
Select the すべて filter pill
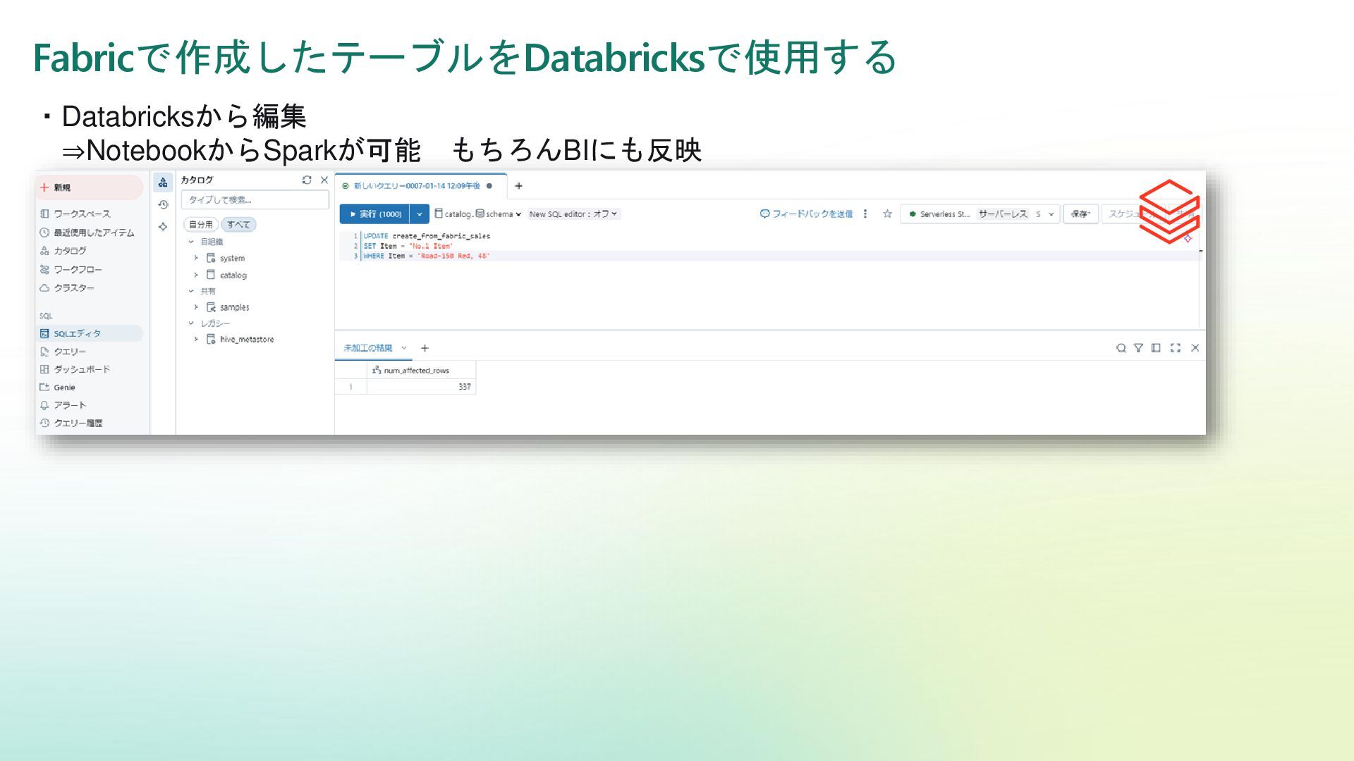pos(238,225)
